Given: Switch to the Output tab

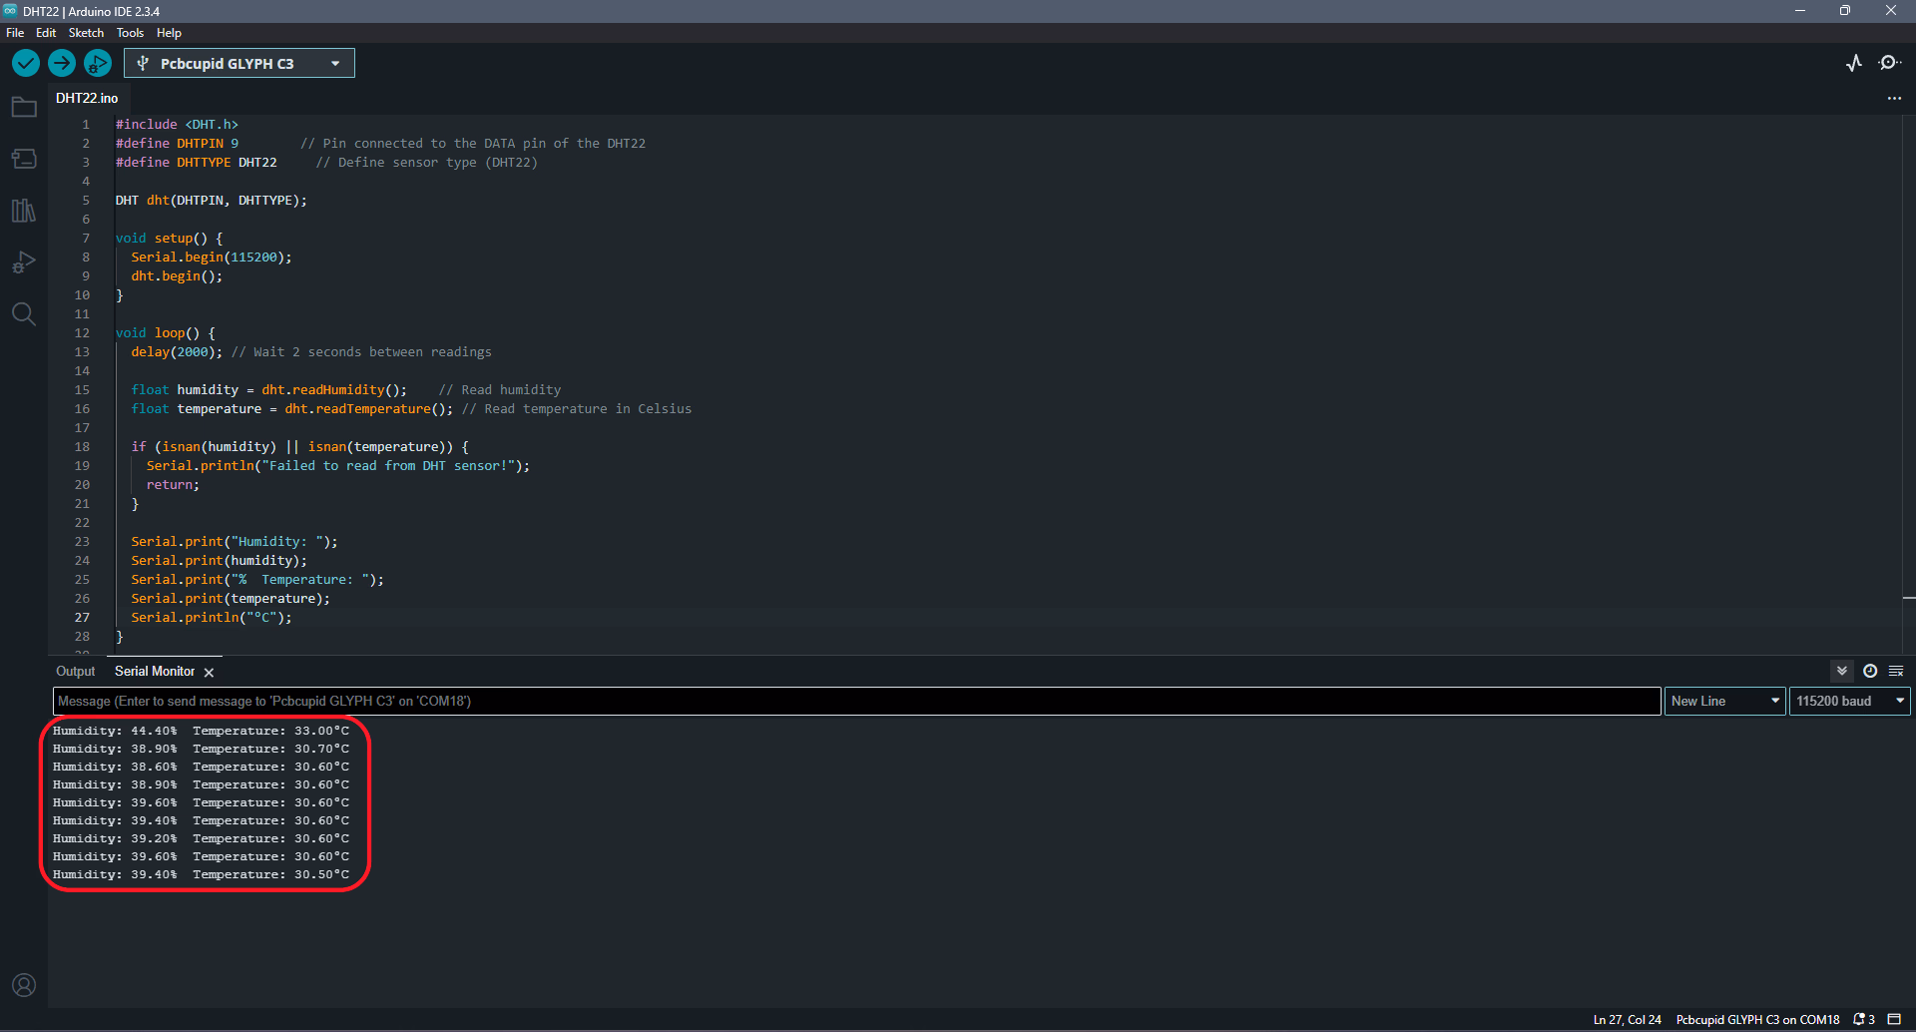Looking at the screenshot, I should 75,671.
